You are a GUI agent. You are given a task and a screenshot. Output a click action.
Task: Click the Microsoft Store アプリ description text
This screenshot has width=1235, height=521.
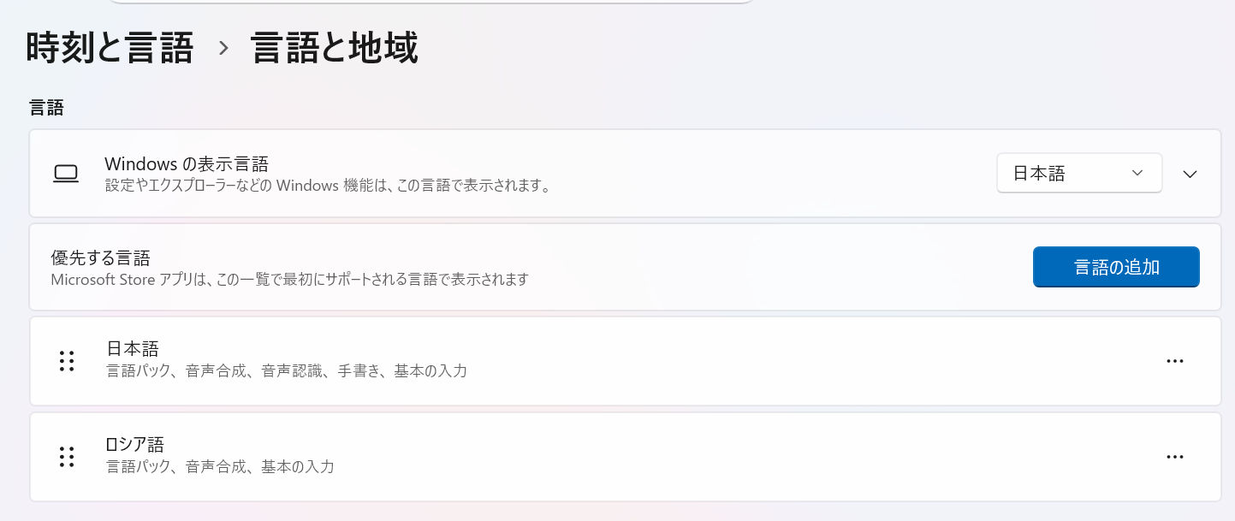(x=289, y=279)
